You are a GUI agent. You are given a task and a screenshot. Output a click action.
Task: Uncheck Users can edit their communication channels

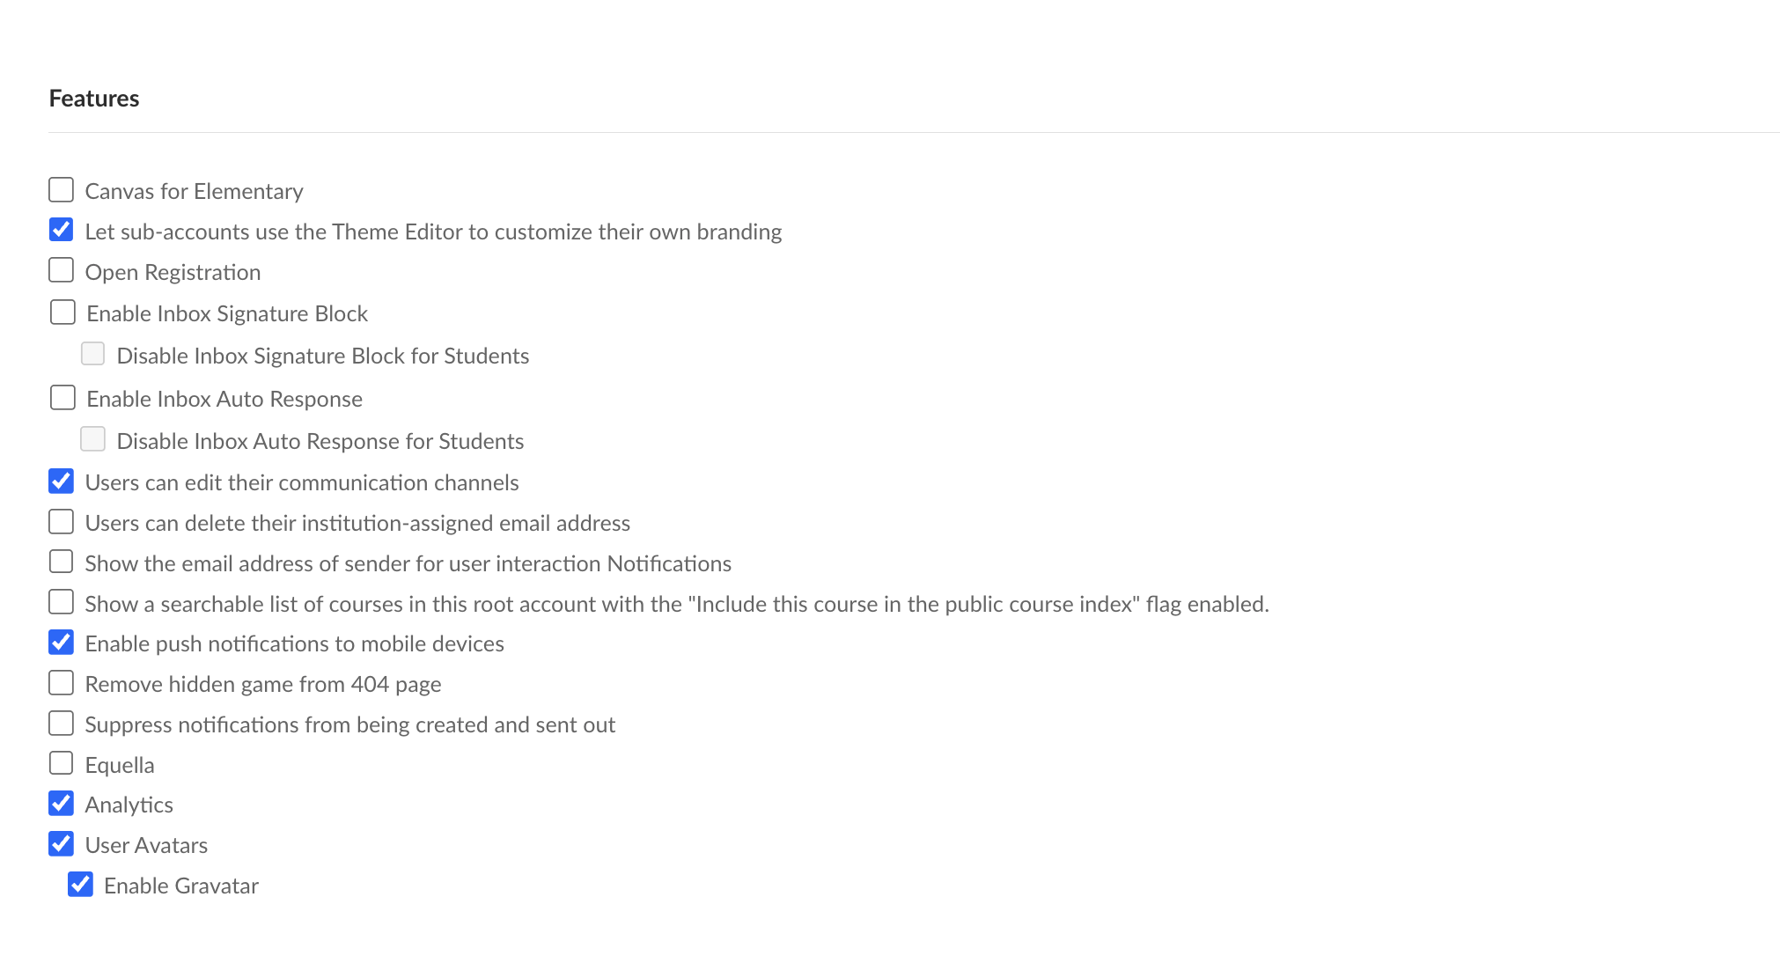61,481
